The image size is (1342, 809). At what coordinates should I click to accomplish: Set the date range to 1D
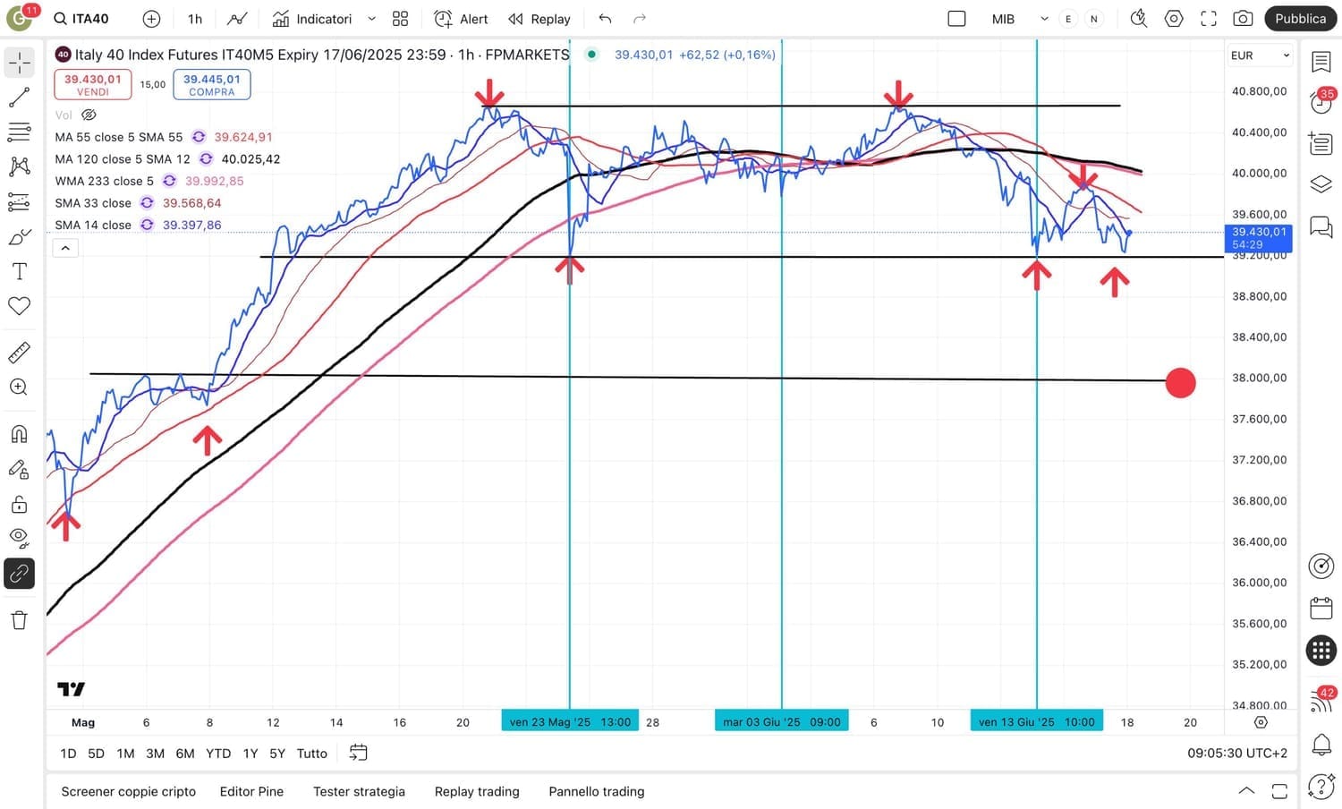point(68,754)
